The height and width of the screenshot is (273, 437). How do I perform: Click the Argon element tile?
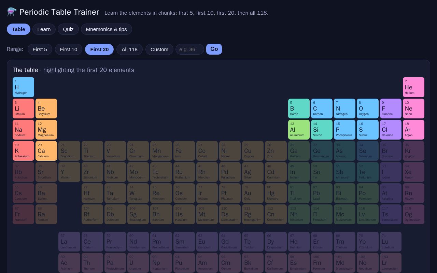click(x=413, y=130)
